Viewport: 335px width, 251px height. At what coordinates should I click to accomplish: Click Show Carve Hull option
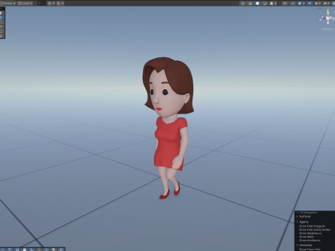(310, 250)
